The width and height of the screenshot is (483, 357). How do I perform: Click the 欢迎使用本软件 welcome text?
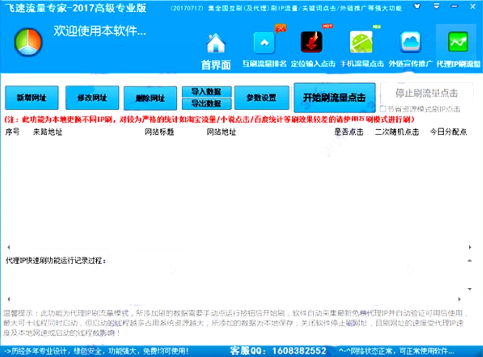(100, 31)
